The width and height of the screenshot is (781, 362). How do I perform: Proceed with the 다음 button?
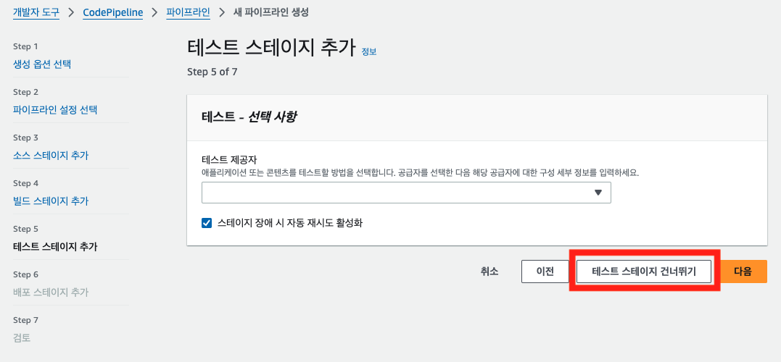(743, 271)
